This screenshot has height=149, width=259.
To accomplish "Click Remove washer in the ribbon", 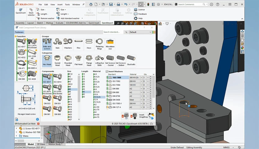I will (x=46, y=18).
